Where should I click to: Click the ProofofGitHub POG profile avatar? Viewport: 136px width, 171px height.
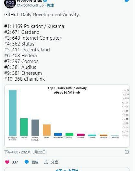pyautogui.click(x=10, y=4)
